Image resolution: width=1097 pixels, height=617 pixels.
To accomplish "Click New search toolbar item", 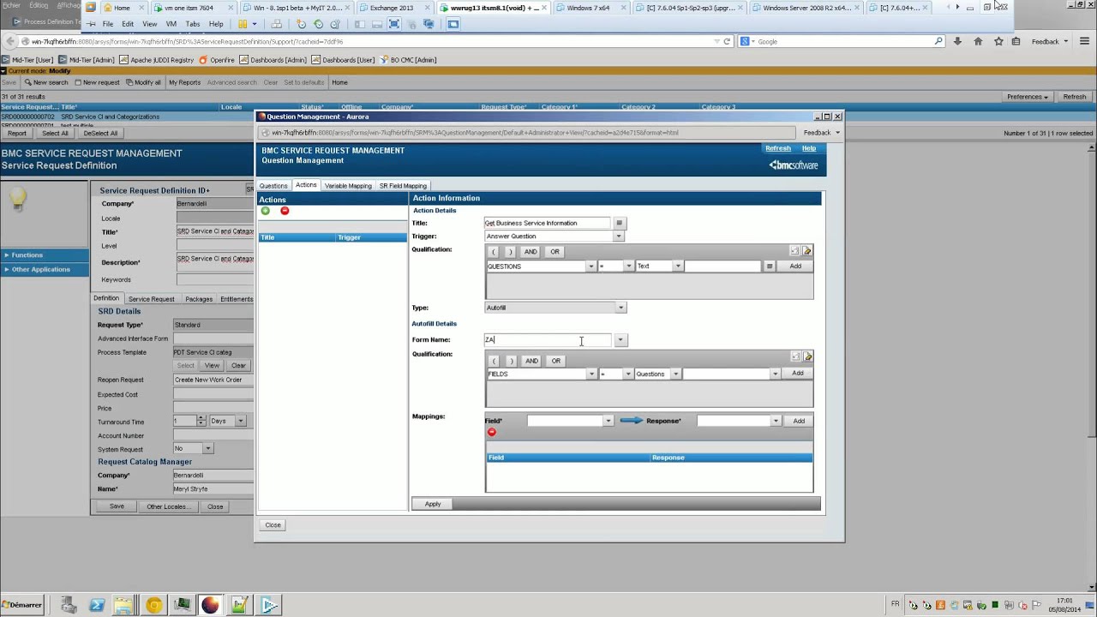I will 46,82.
